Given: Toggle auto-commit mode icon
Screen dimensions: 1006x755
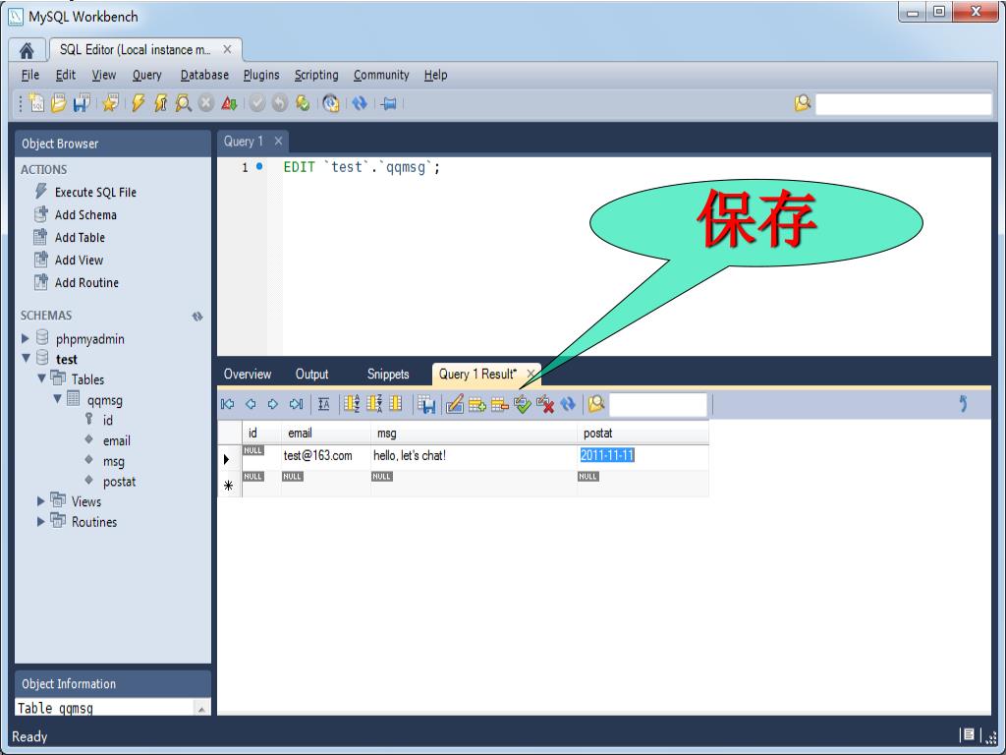Looking at the screenshot, I should coord(303,102).
